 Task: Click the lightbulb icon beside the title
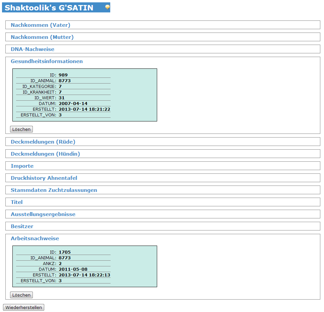[x=107, y=7]
